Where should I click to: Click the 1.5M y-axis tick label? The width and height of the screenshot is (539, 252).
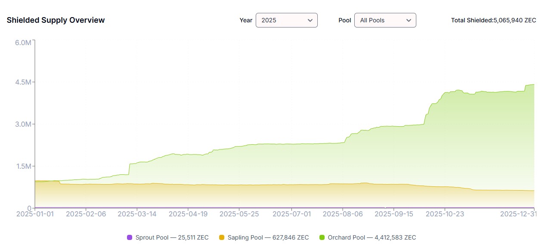pos(23,167)
